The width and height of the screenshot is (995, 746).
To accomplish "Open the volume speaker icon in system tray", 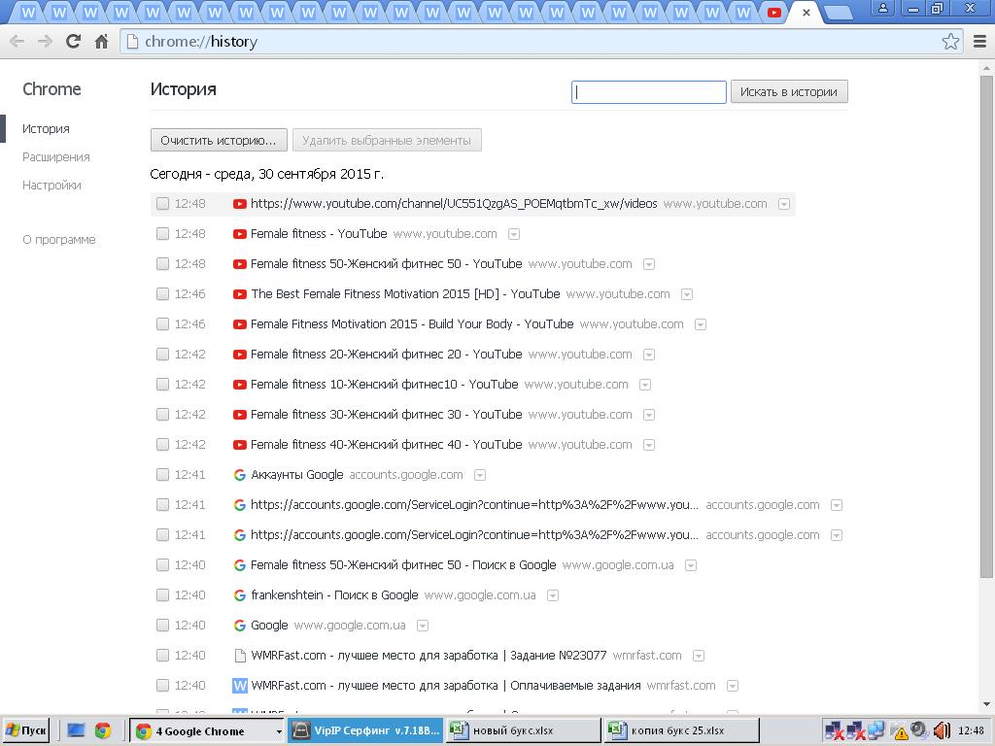I will [x=942, y=730].
